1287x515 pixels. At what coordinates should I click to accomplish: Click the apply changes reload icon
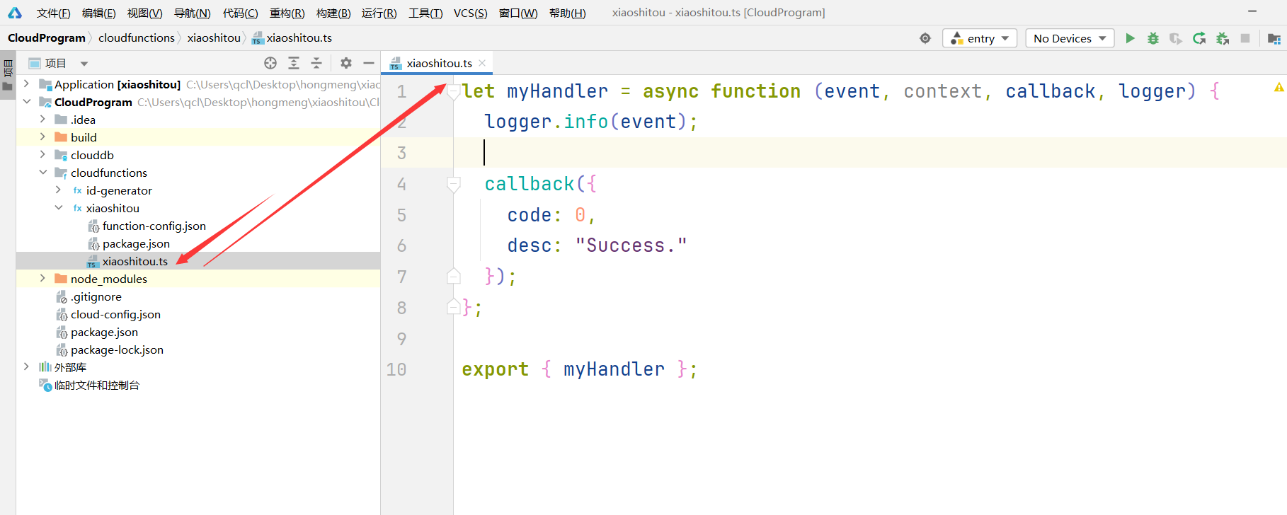[1199, 38]
